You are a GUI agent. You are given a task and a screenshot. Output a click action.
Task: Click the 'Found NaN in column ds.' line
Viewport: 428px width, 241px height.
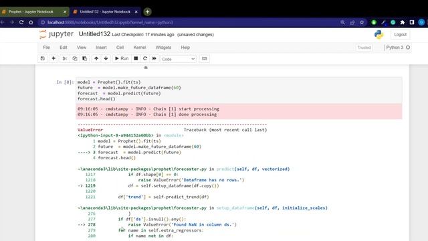[183, 225]
